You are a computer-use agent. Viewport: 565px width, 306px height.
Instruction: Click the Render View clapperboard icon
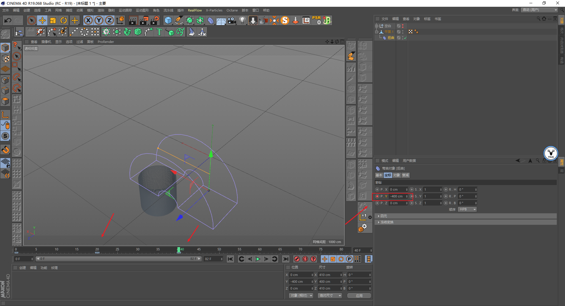click(x=133, y=20)
